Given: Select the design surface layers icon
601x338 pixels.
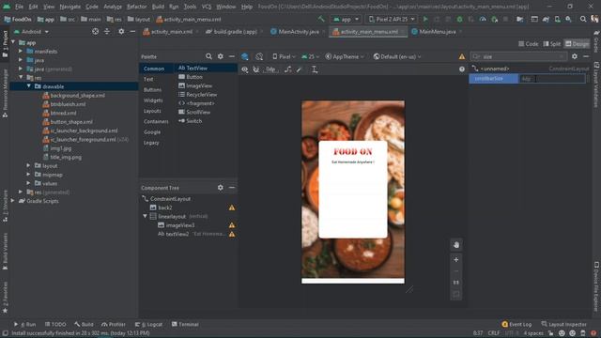Looking at the screenshot, I should pos(244,56).
